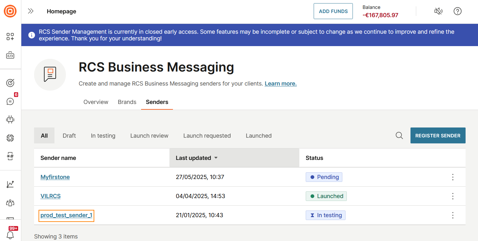The height and width of the screenshot is (241, 478).
Task: Open the VILRCS row three-dot menu
Action: pyautogui.click(x=453, y=196)
